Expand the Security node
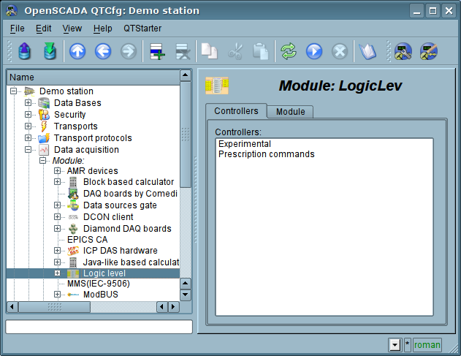Image resolution: width=461 pixels, height=356 pixels. click(28, 114)
